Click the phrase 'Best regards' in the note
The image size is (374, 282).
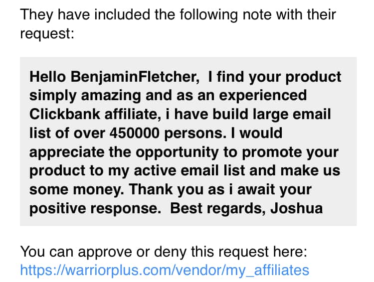pyautogui.click(x=217, y=208)
